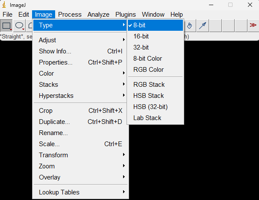Expand the Zoom submenu
Viewport: 259px width, 200px height.
(80, 166)
